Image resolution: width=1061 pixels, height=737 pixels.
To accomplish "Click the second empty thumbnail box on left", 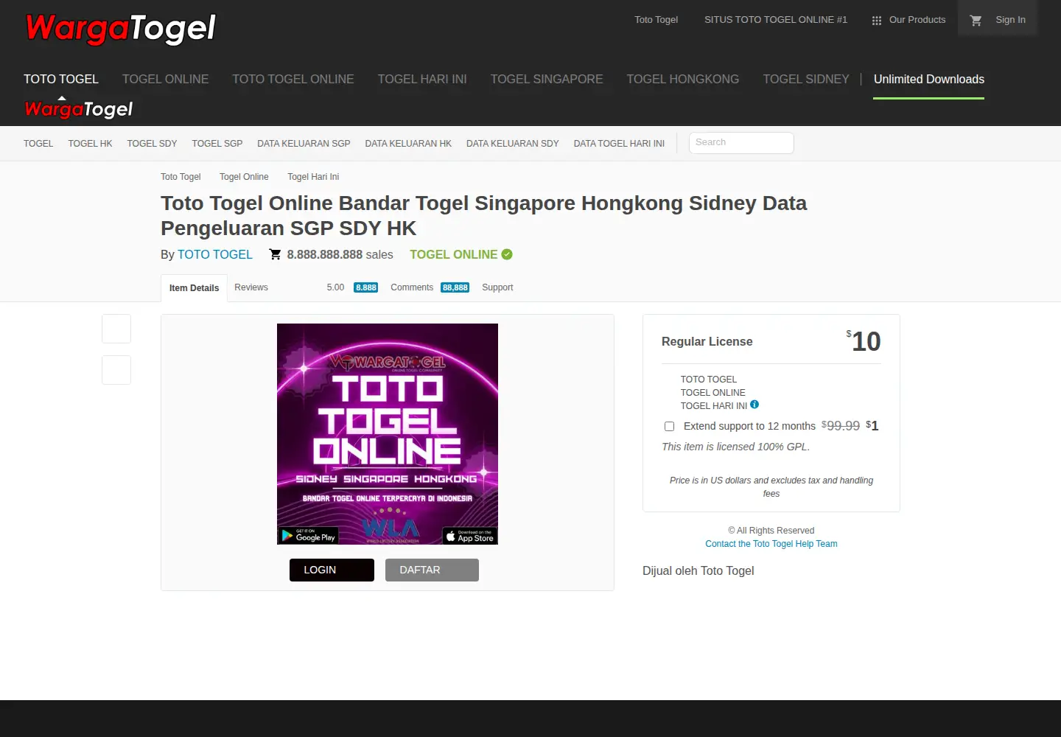I will 116,370.
